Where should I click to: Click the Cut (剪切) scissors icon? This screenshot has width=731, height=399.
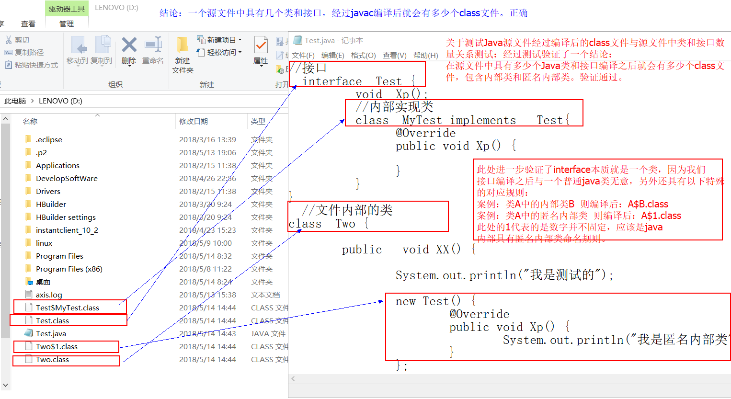tap(9, 40)
